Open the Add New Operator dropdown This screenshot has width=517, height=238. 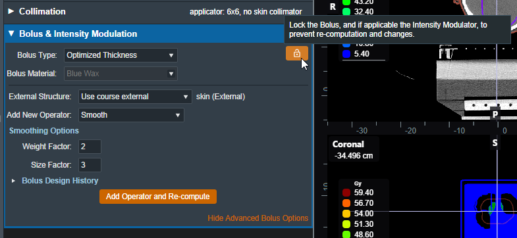(x=131, y=115)
